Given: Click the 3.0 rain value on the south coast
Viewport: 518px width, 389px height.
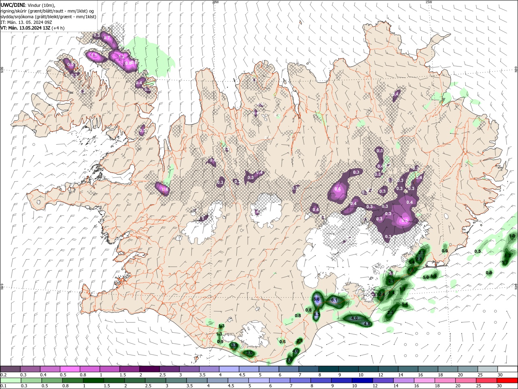Looking at the screenshot, I should pyautogui.click(x=249, y=353).
